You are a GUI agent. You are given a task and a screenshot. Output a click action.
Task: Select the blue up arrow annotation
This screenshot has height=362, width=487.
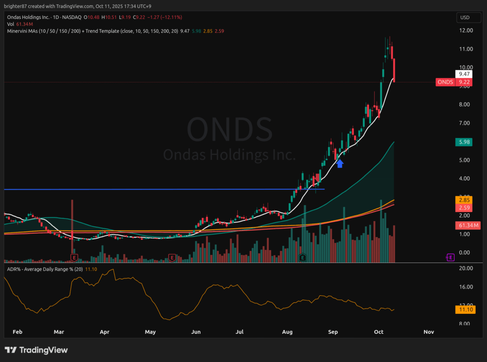[340, 163]
